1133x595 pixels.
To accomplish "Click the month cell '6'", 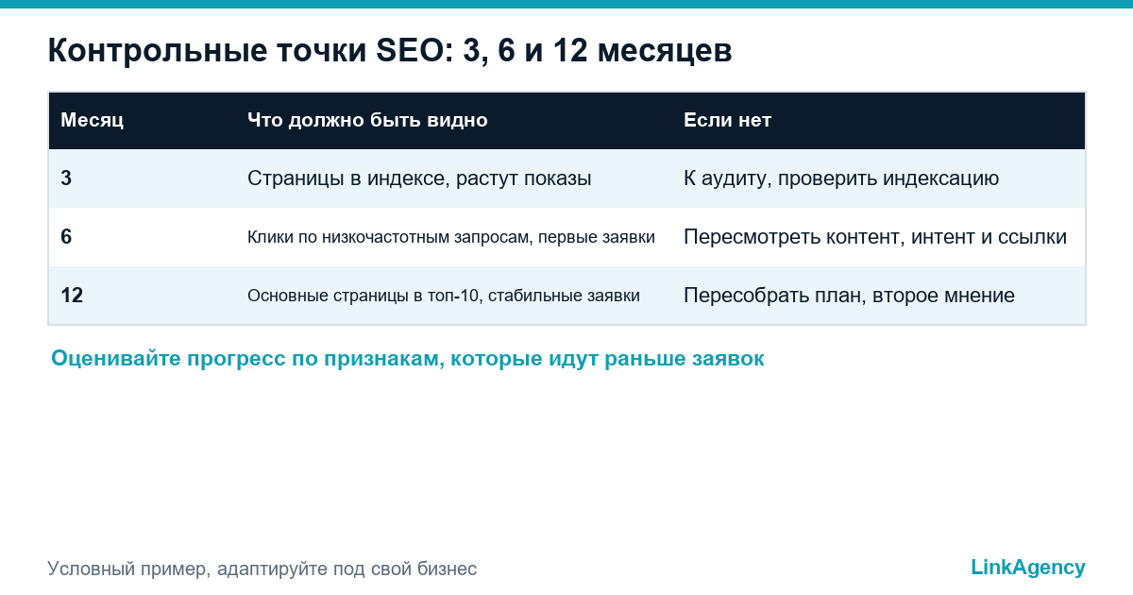I will 66,237.
